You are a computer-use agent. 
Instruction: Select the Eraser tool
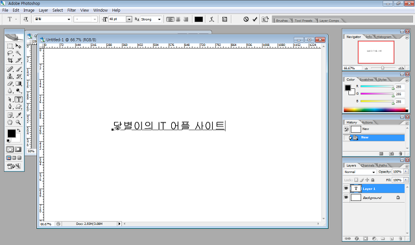[x=10, y=84]
